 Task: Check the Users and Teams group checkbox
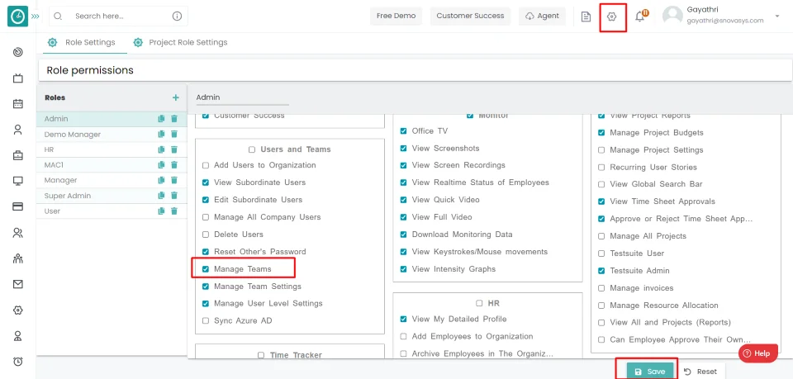pyautogui.click(x=252, y=149)
